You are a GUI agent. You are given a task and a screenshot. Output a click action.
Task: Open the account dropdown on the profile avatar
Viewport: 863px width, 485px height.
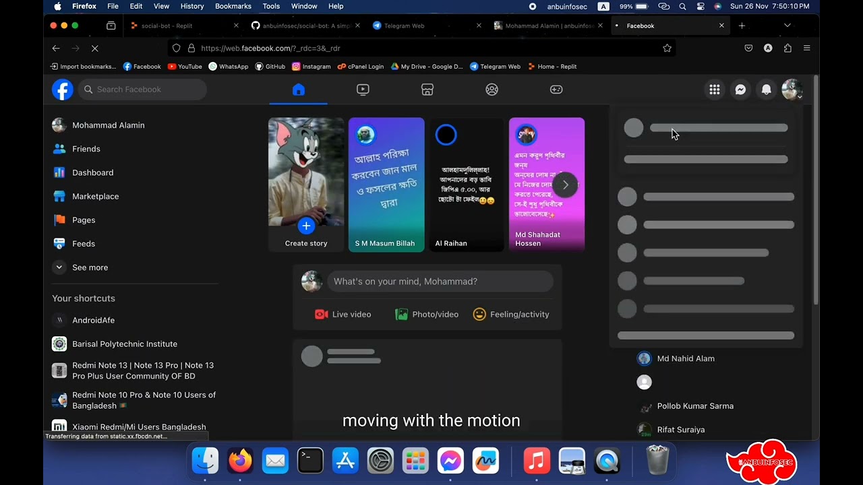pyautogui.click(x=792, y=90)
